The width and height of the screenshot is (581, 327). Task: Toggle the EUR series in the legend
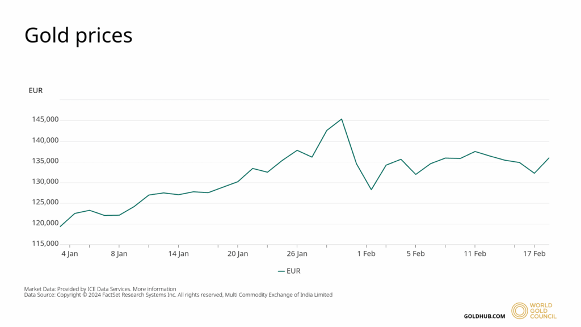(x=293, y=271)
